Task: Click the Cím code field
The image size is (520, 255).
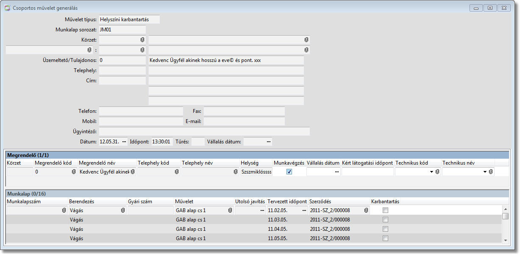Action: pos(122,81)
